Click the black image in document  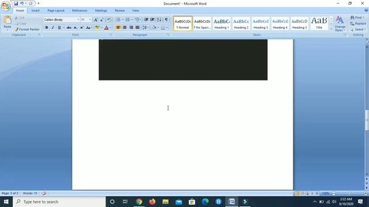tap(183, 60)
